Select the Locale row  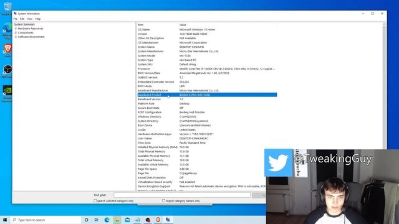pos(207,130)
